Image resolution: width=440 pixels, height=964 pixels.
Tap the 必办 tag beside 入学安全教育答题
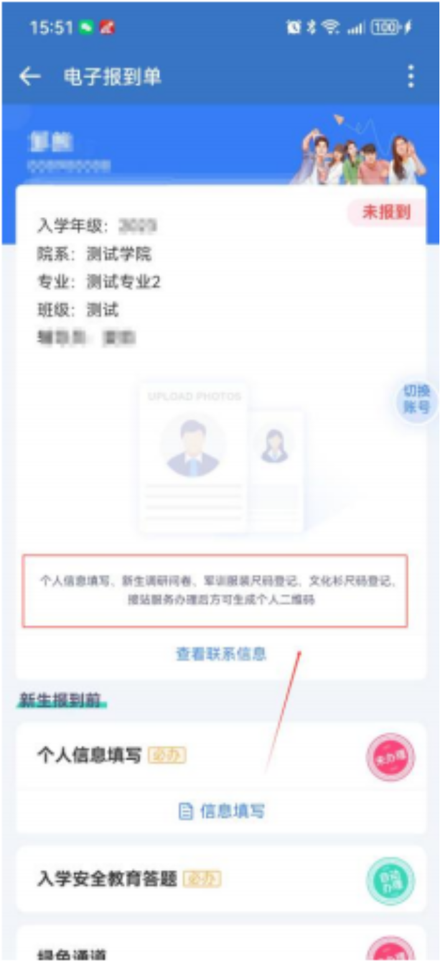(202, 879)
